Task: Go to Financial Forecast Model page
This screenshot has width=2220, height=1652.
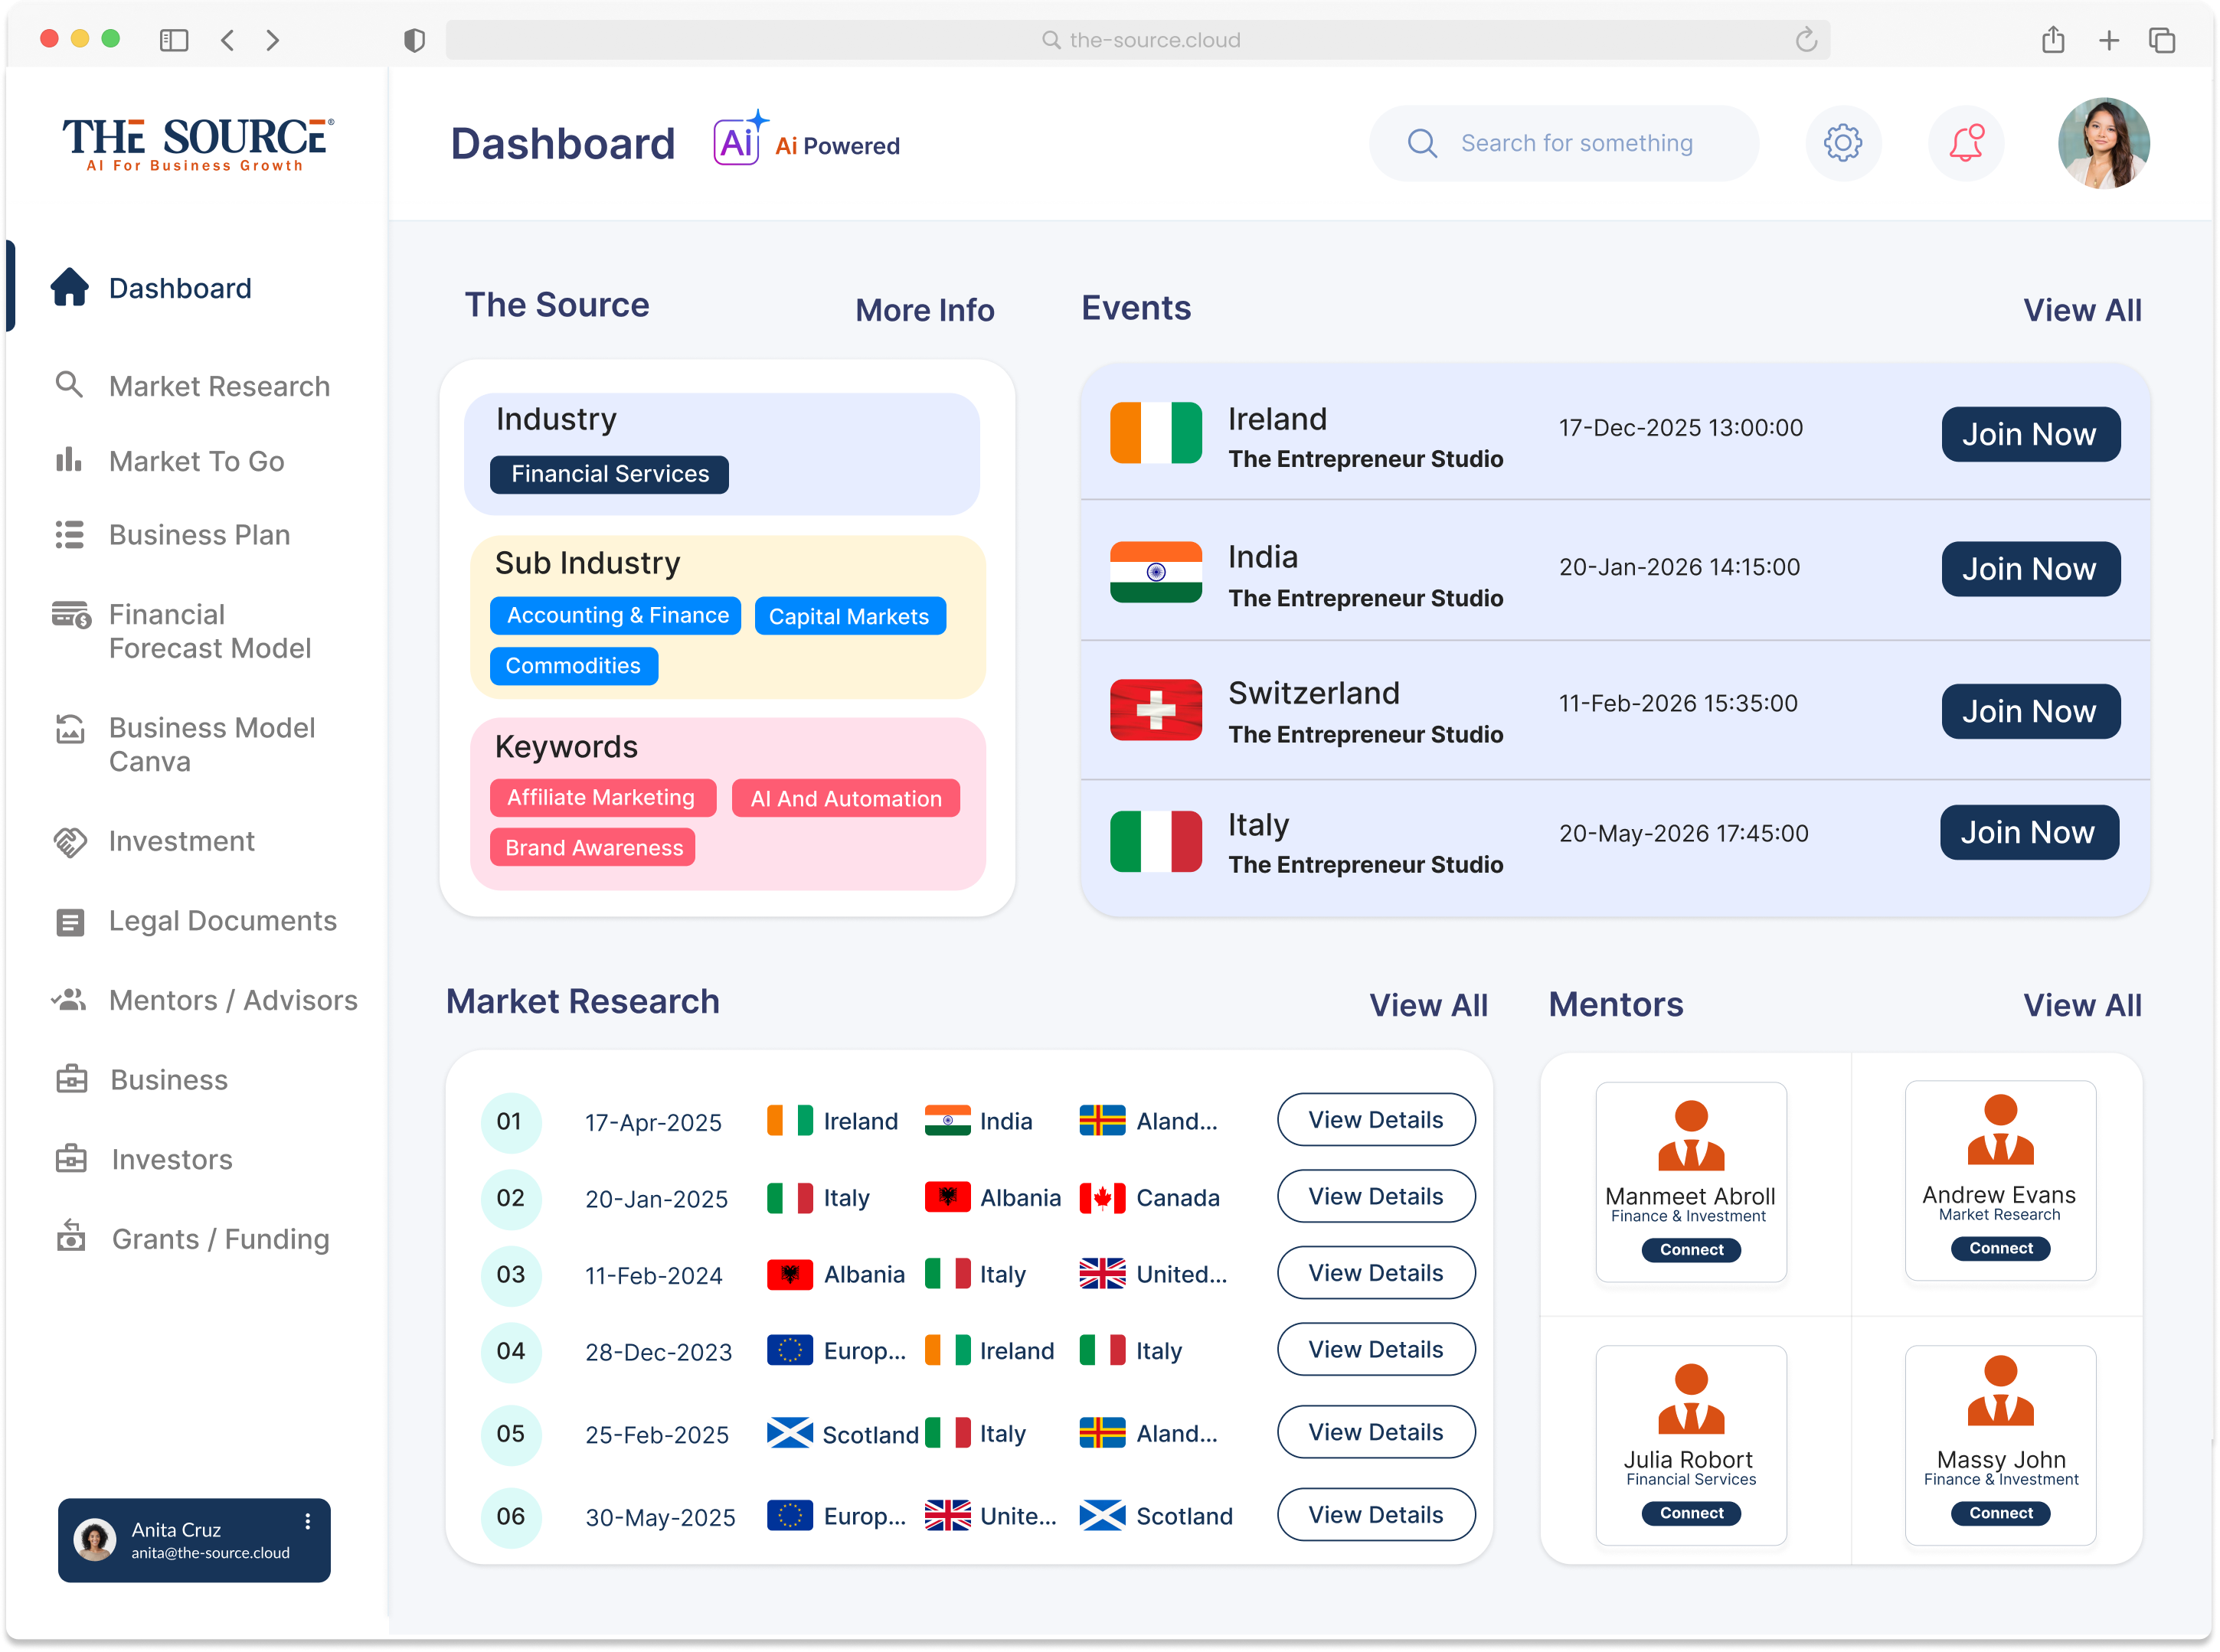Action: tap(209, 631)
